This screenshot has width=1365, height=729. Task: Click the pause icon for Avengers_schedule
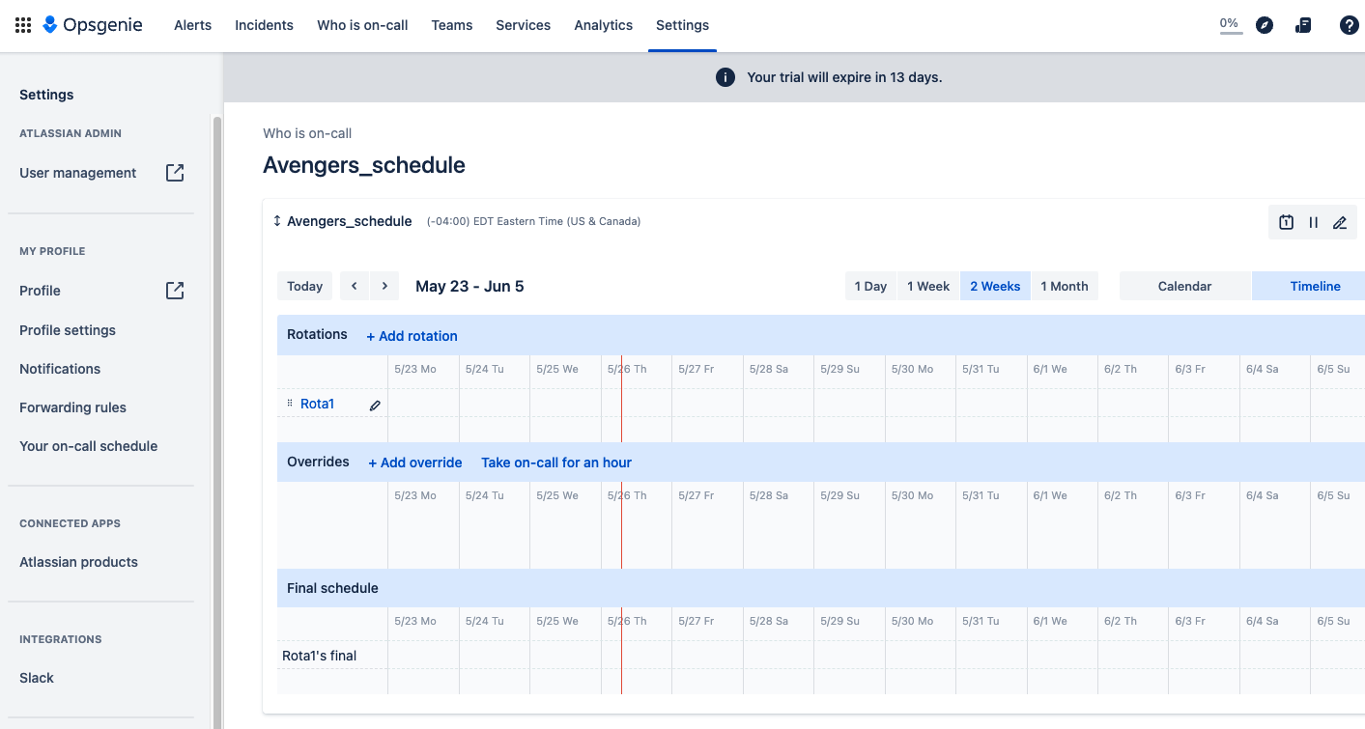coord(1313,222)
